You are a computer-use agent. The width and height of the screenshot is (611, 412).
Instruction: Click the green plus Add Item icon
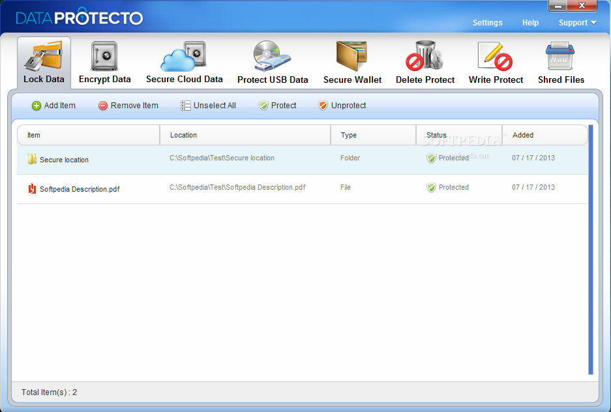(37, 106)
